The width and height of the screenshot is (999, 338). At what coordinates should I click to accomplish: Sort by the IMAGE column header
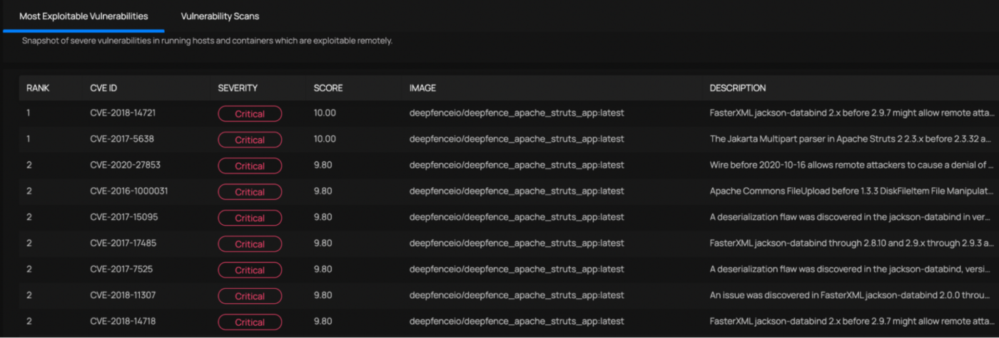422,88
